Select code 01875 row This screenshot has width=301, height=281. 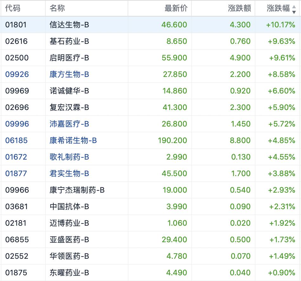pyautogui.click(x=16, y=273)
